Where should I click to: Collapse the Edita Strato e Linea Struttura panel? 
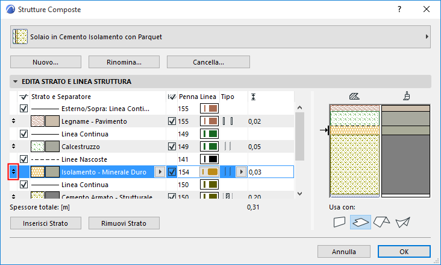(15, 81)
